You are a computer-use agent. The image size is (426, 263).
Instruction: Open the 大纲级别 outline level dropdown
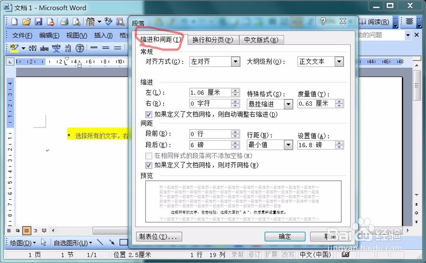pyautogui.click(x=339, y=62)
